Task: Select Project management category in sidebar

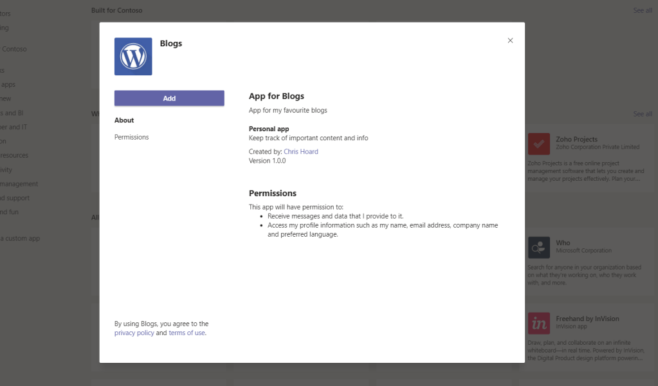Action: point(18,184)
